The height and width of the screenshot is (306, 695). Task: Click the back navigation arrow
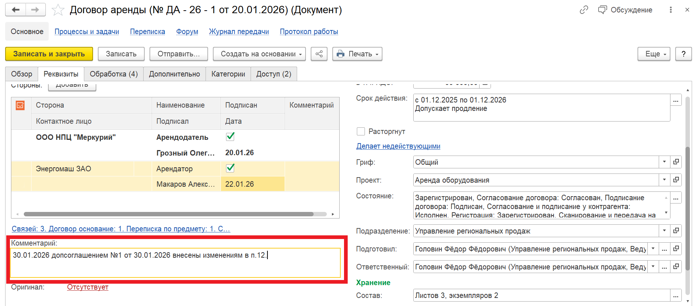click(16, 10)
